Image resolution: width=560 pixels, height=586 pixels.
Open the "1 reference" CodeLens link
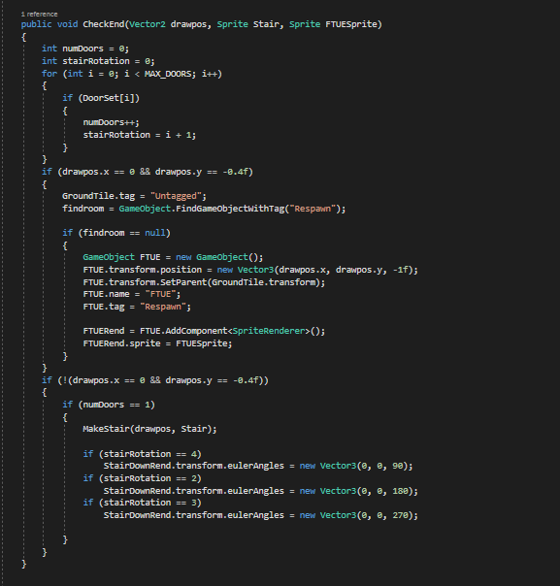[x=39, y=15]
